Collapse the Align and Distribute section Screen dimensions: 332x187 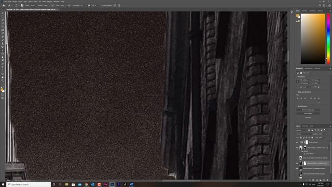(297, 92)
